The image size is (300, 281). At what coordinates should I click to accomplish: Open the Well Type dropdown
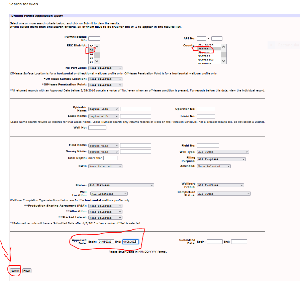point(223,152)
